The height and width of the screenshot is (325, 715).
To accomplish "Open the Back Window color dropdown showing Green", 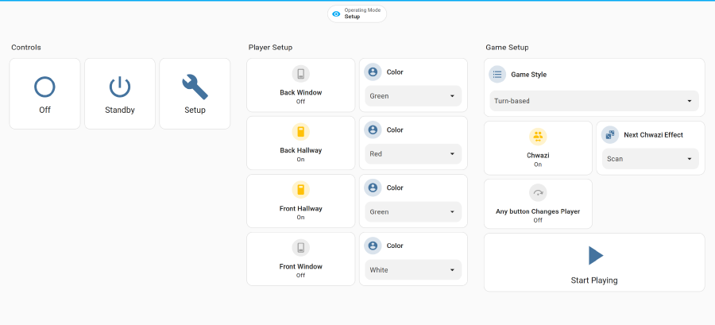I will pyautogui.click(x=413, y=96).
